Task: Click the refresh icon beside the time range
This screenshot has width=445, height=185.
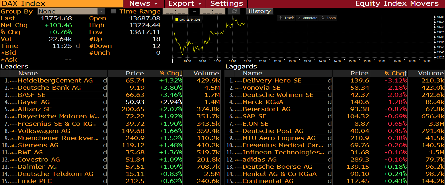Action: (x=234, y=11)
